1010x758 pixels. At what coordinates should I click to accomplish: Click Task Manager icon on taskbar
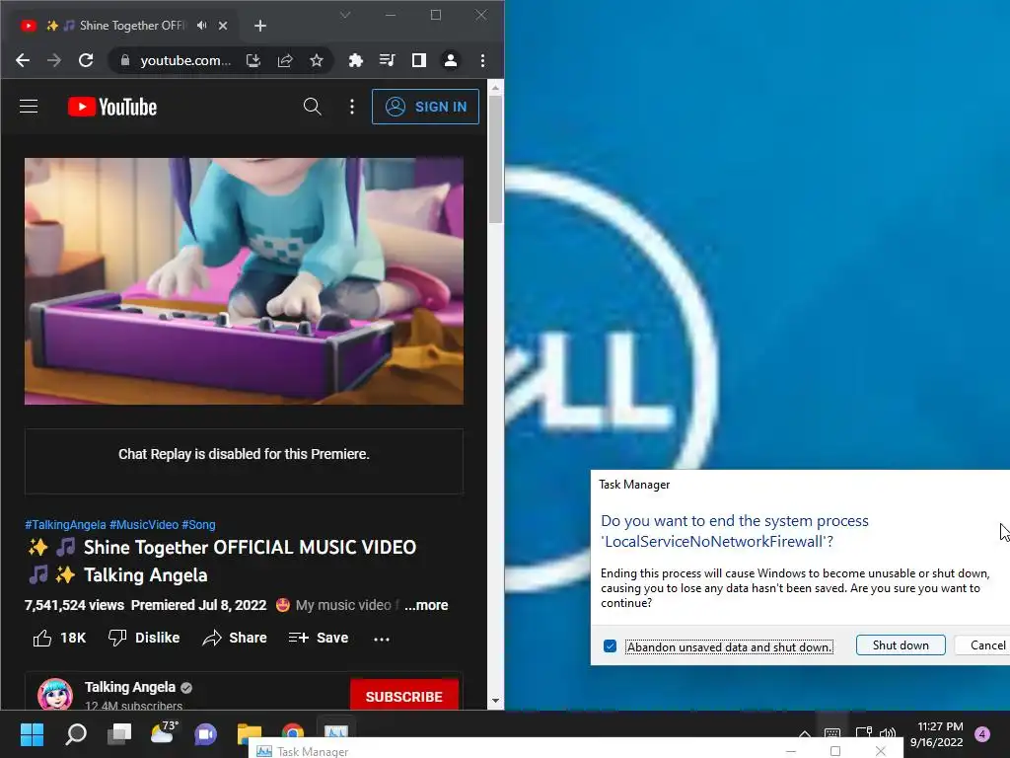click(x=336, y=729)
